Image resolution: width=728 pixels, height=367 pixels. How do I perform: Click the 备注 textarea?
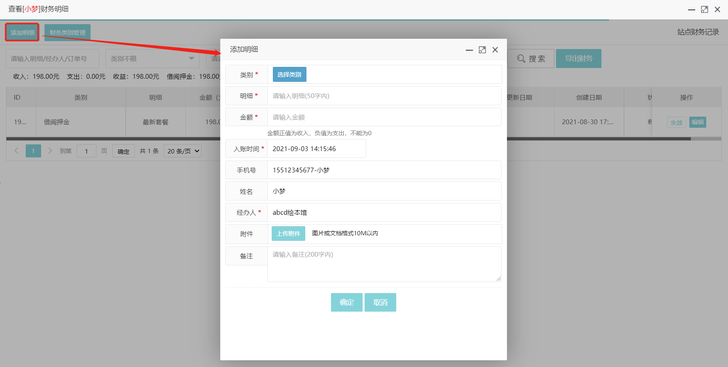[384, 264]
